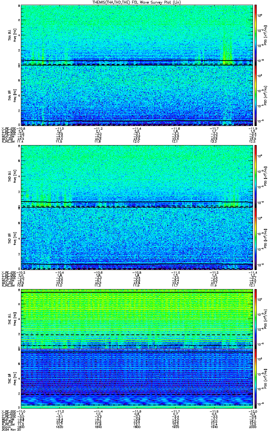Click the 1840 time tick label

[99, 427]
